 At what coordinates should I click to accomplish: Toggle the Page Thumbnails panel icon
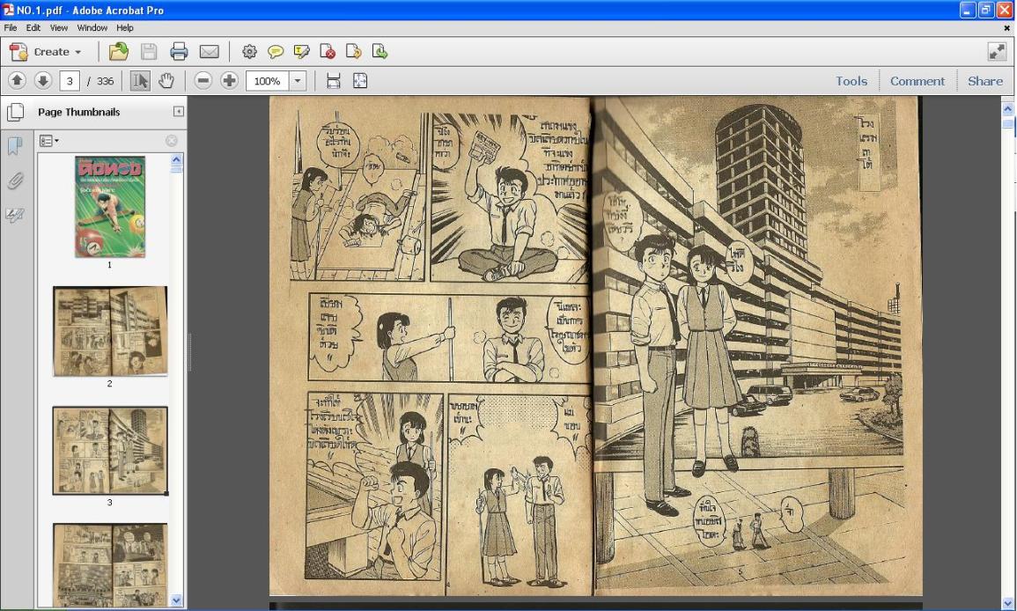(x=16, y=112)
